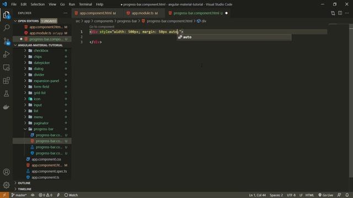Viewport: 353px width, 198px height.
Task: Open editor more actions ellipsis
Action: 347,13
